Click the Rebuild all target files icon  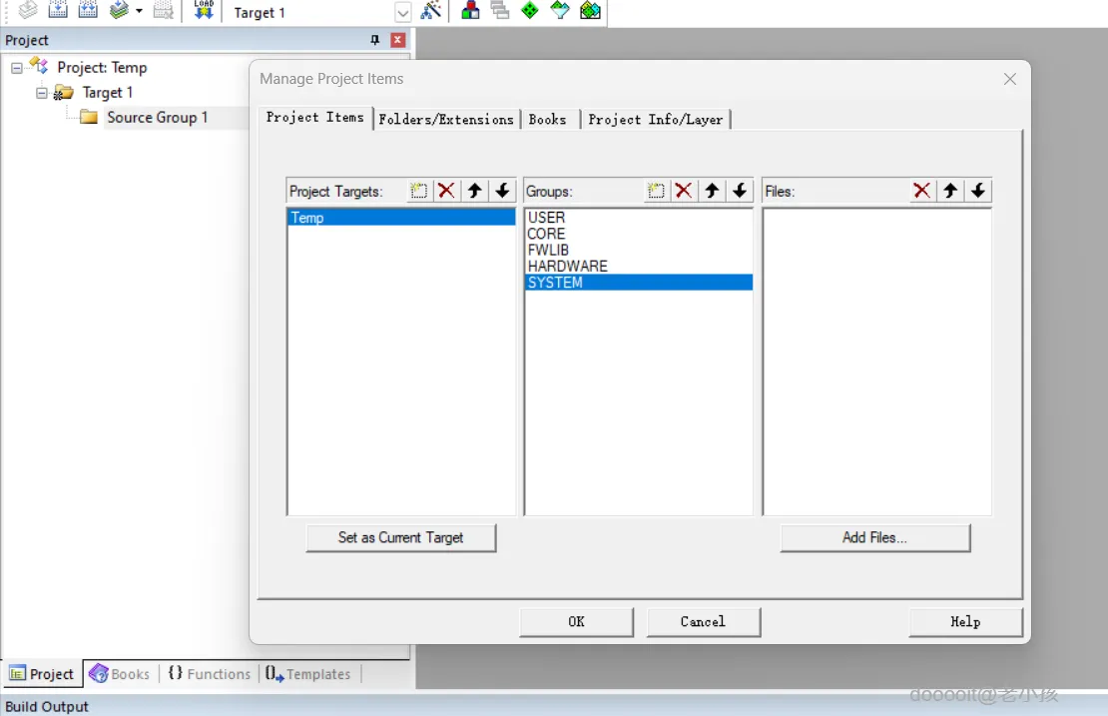pos(88,10)
